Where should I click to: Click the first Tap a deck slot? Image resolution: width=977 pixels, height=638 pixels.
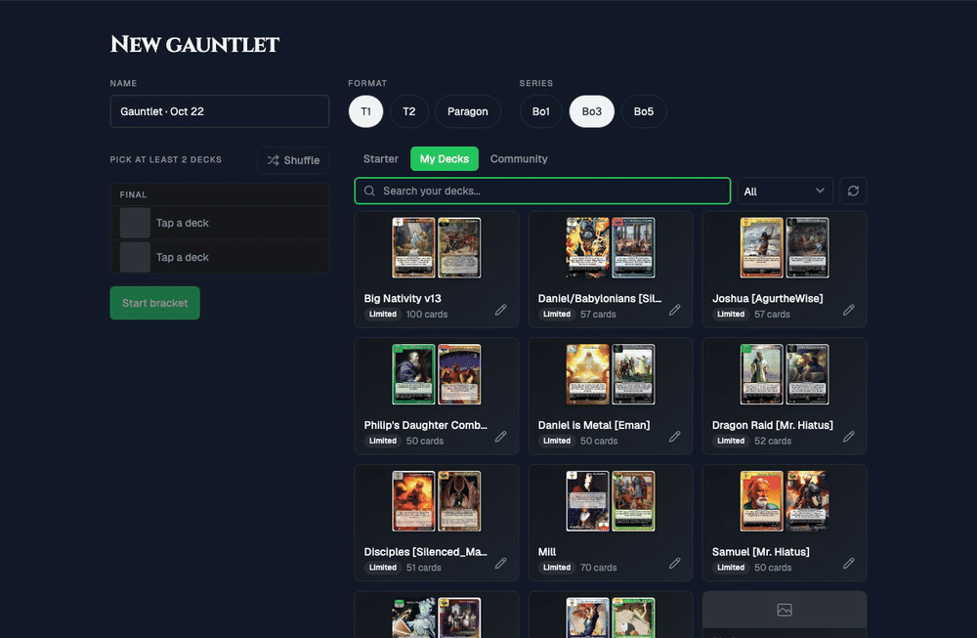point(219,223)
